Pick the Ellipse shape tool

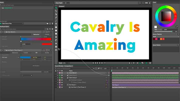(x=56, y=30)
